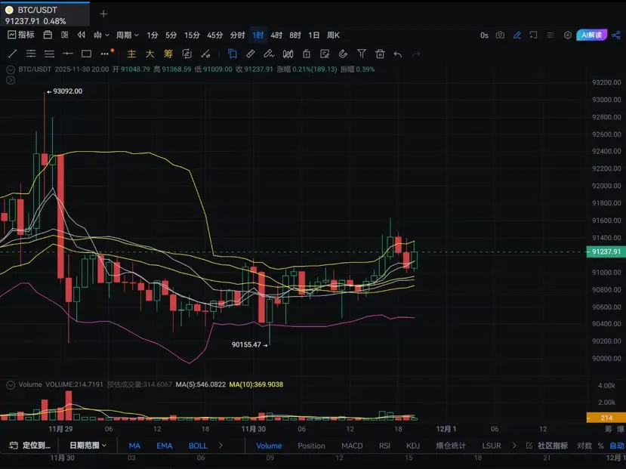626x469 pixels.
Task: Toggle the lock drawings icon
Action: [x=307, y=54]
